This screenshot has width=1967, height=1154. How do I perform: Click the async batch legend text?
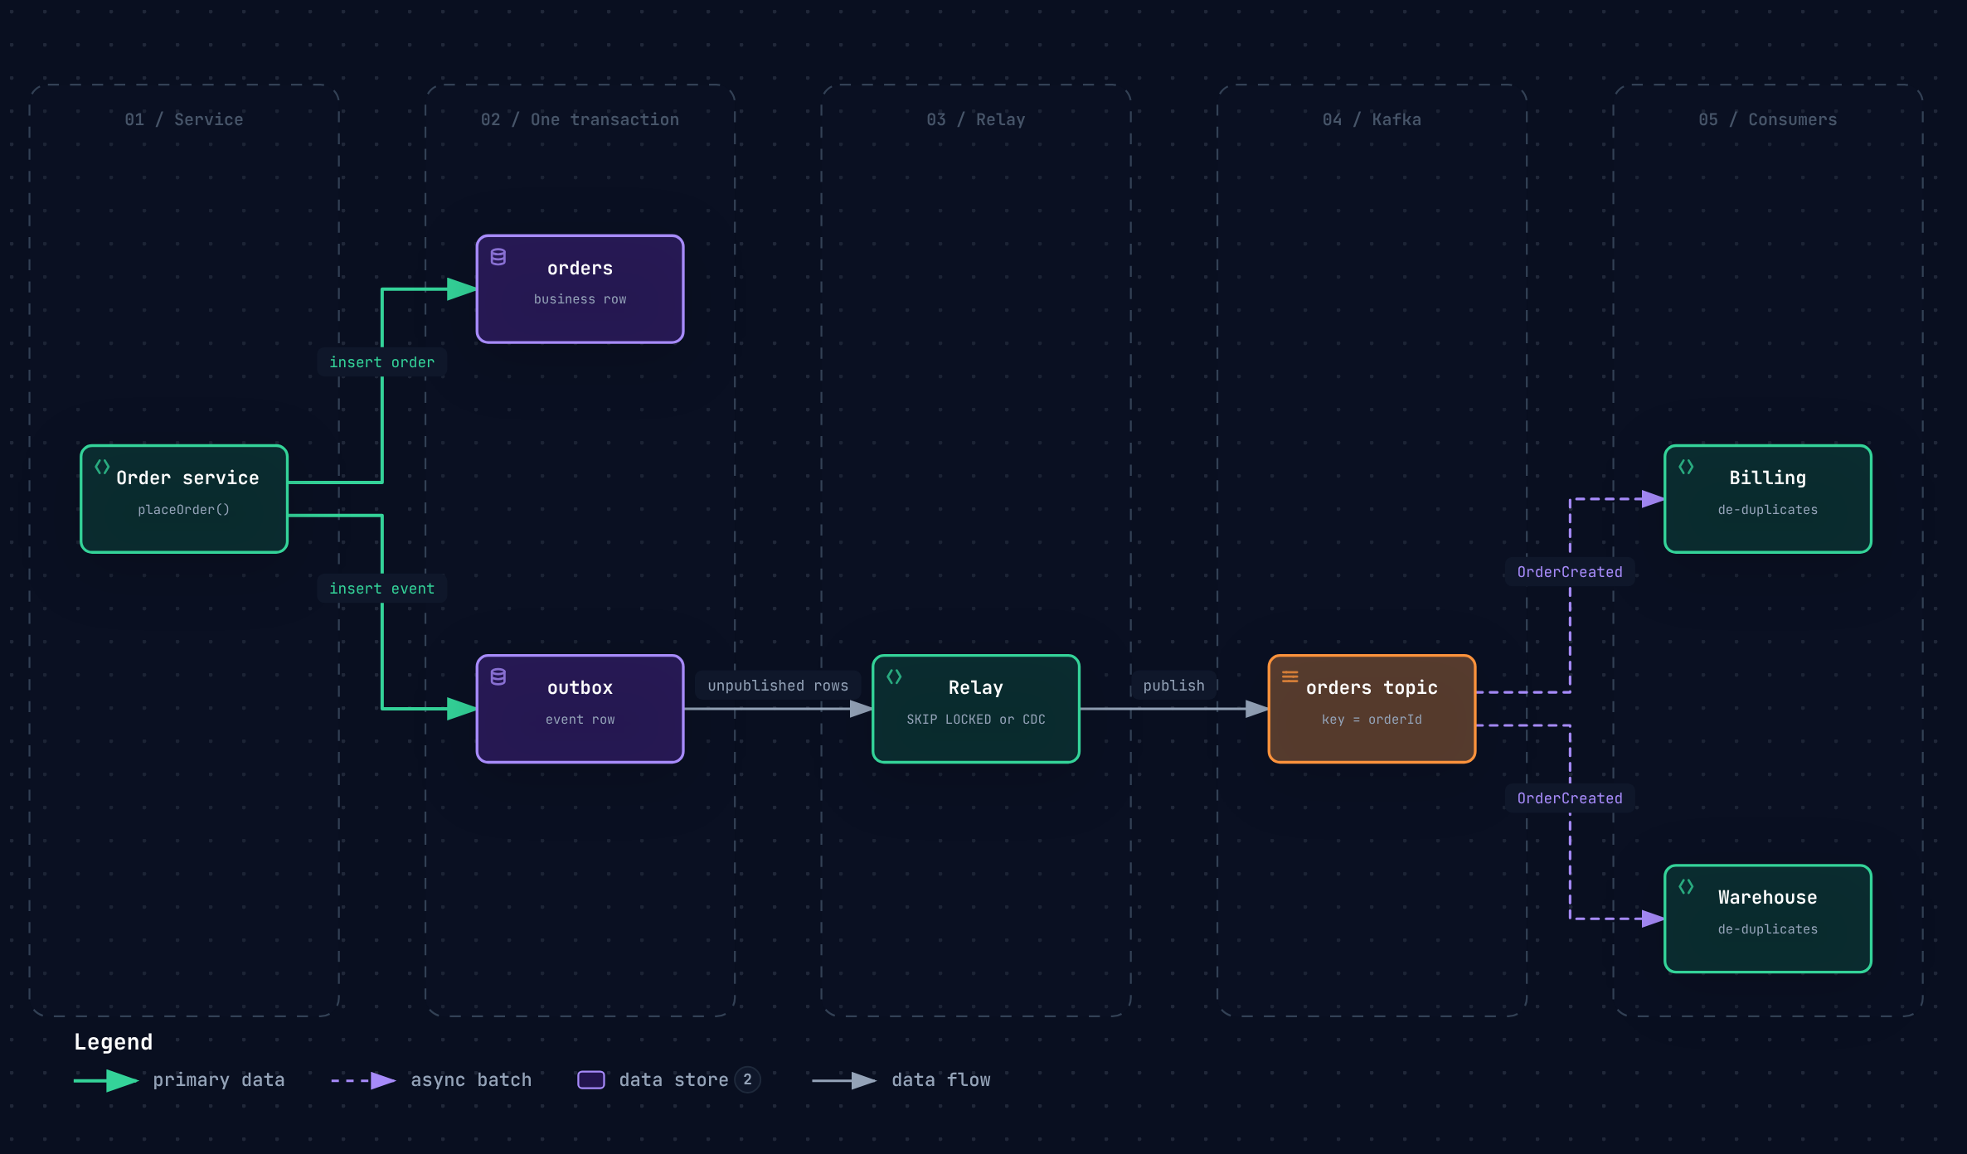(x=471, y=1080)
